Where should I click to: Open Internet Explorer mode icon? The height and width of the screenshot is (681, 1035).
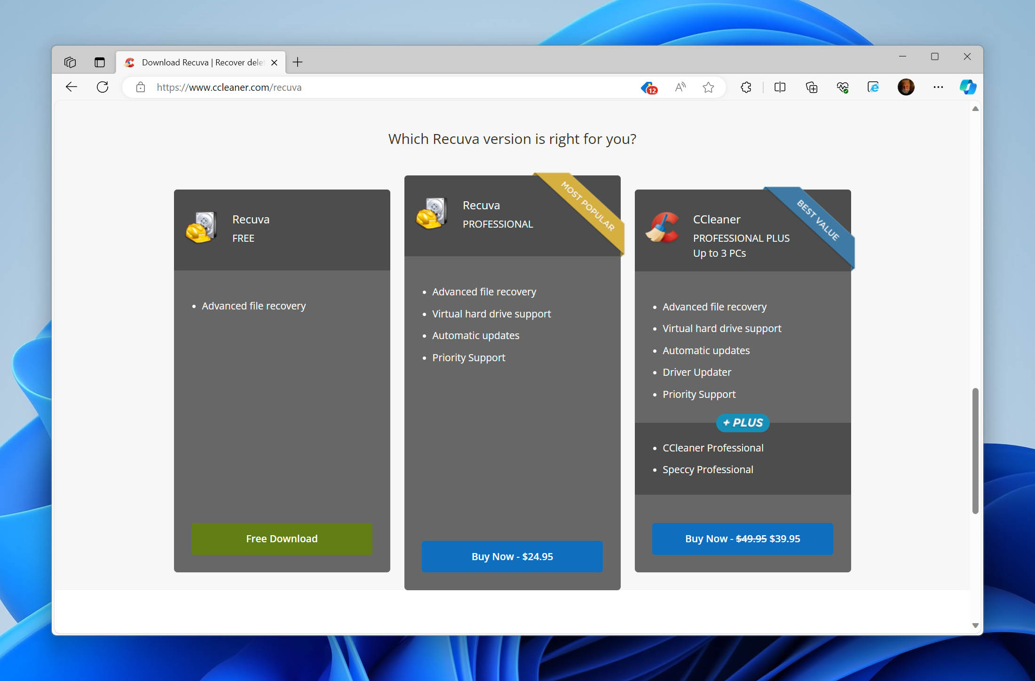[x=873, y=87]
